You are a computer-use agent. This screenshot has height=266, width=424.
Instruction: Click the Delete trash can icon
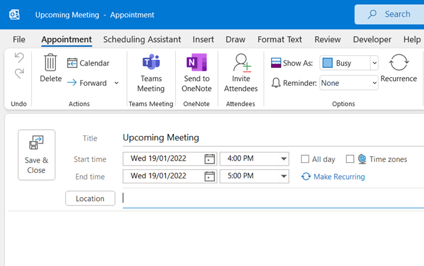click(50, 63)
